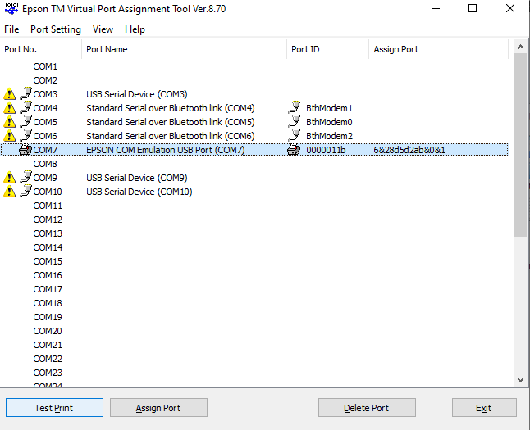Select Standard Serial over Bluetooth link (COM4)
This screenshot has height=430, width=530.
(x=171, y=108)
